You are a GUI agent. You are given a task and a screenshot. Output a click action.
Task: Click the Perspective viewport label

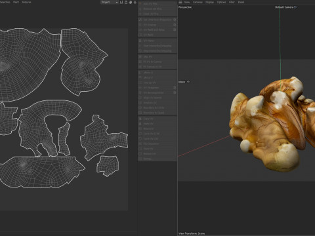(x=185, y=7)
